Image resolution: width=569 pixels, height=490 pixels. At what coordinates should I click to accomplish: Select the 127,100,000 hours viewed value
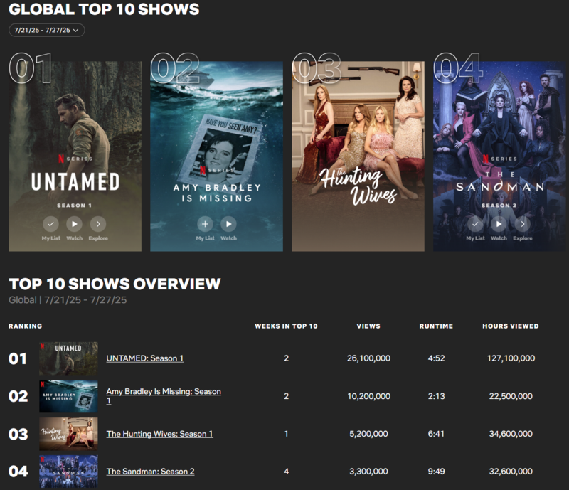point(511,358)
